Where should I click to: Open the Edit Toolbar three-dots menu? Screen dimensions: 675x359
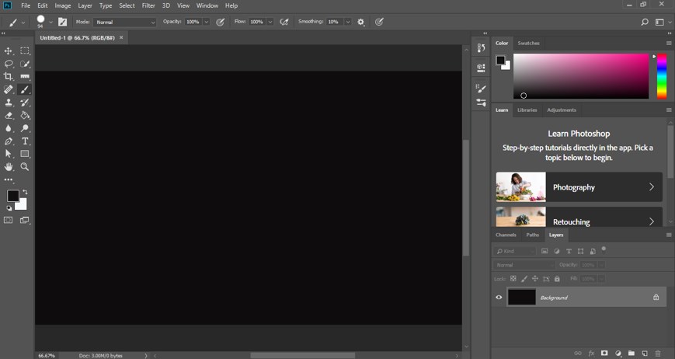coord(9,179)
